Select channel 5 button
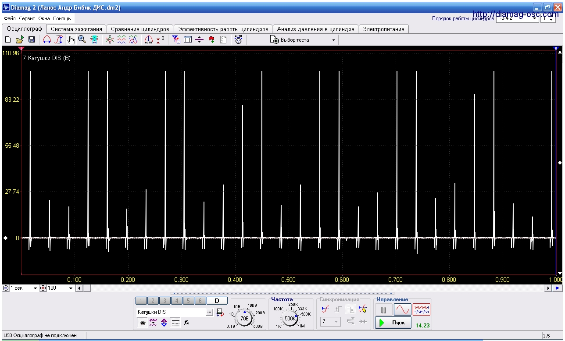This screenshot has width=565, height=341. [188, 301]
